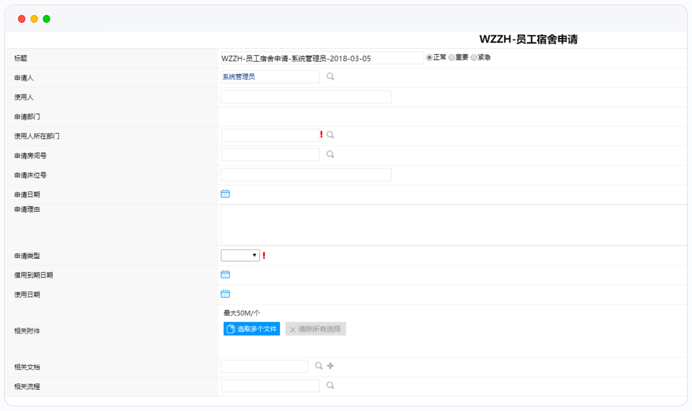Open search icon for 相关文档
692x411 pixels.
(319, 366)
